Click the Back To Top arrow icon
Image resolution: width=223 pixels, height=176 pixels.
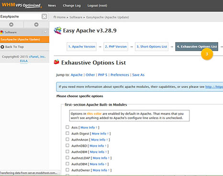point(2,47)
